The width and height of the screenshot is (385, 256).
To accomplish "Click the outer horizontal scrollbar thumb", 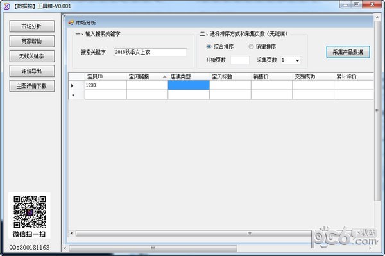I will (153, 248).
